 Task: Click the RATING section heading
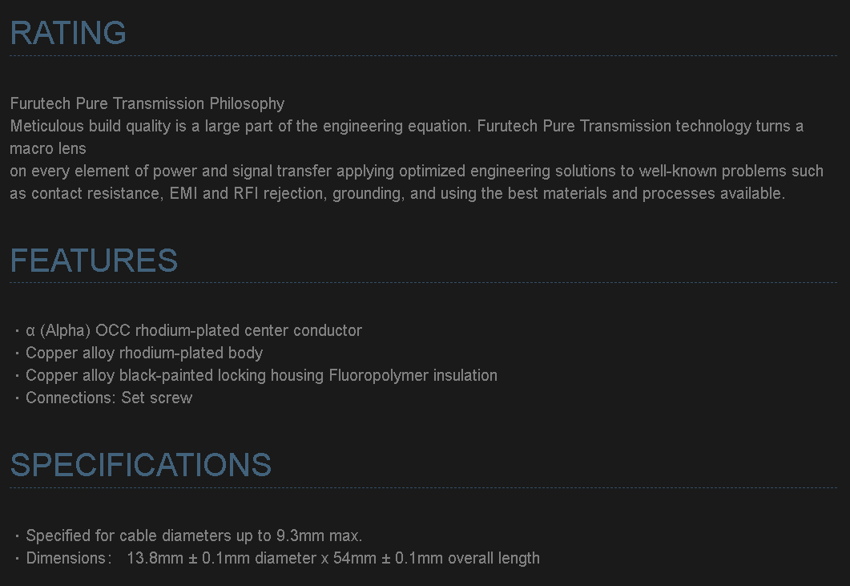pos(68,33)
